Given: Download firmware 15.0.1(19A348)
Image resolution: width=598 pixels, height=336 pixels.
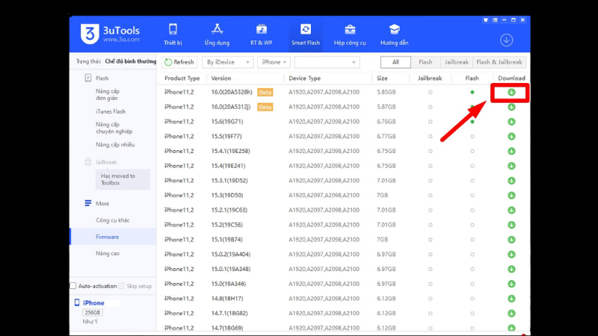Looking at the screenshot, I should (x=511, y=269).
